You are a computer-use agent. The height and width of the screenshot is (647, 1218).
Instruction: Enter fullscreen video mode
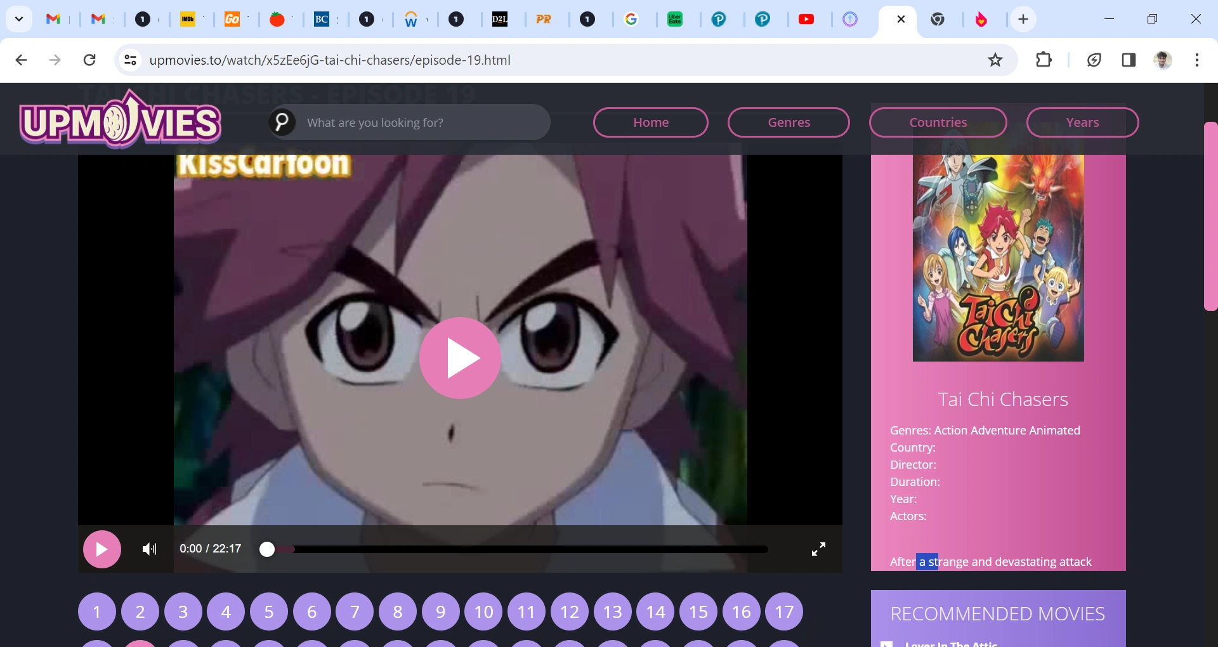click(819, 549)
